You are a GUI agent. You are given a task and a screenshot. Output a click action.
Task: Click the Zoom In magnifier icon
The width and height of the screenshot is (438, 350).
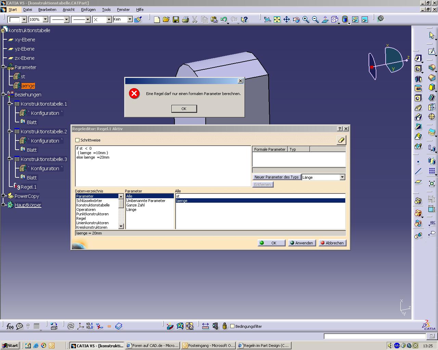click(x=306, y=19)
